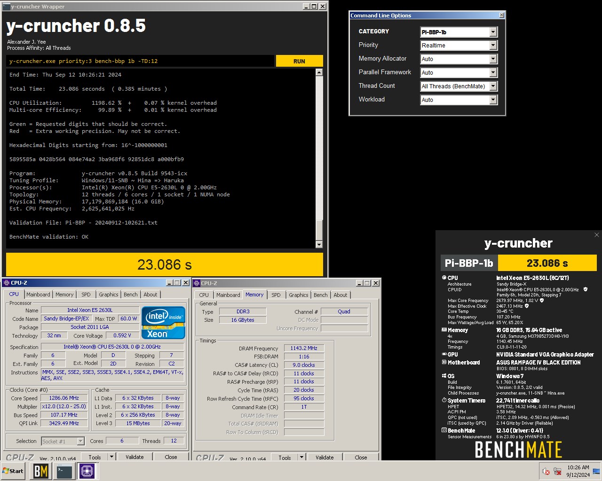Expand Tools arrow in the Processor CPU-Z window
Image resolution: width=602 pixels, height=481 pixels.
click(x=111, y=457)
